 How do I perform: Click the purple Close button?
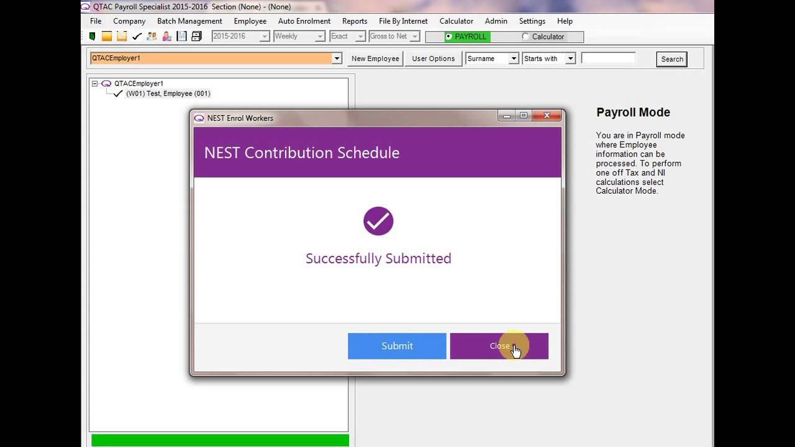499,346
